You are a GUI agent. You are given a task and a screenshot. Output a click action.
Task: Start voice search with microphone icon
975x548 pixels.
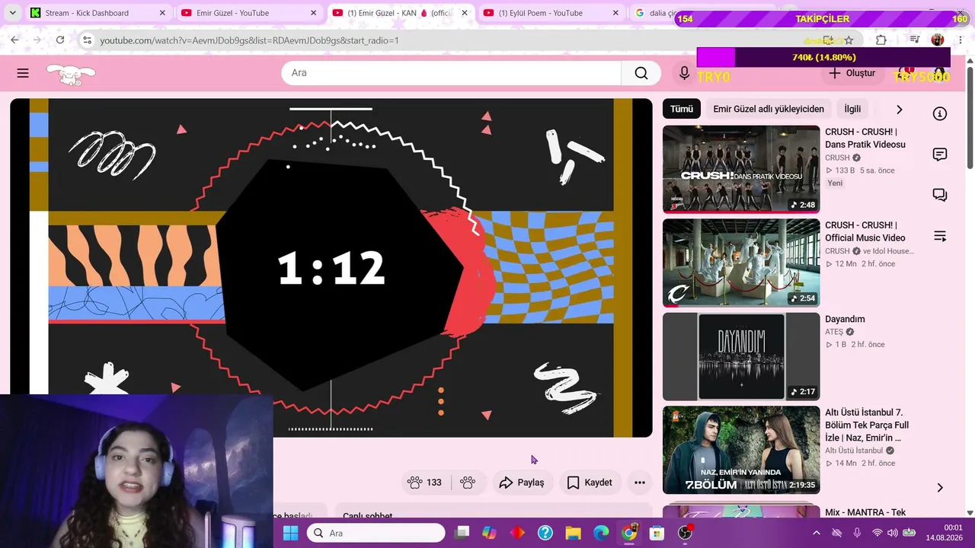coord(684,73)
